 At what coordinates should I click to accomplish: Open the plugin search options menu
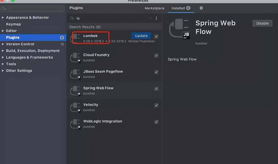point(156,18)
